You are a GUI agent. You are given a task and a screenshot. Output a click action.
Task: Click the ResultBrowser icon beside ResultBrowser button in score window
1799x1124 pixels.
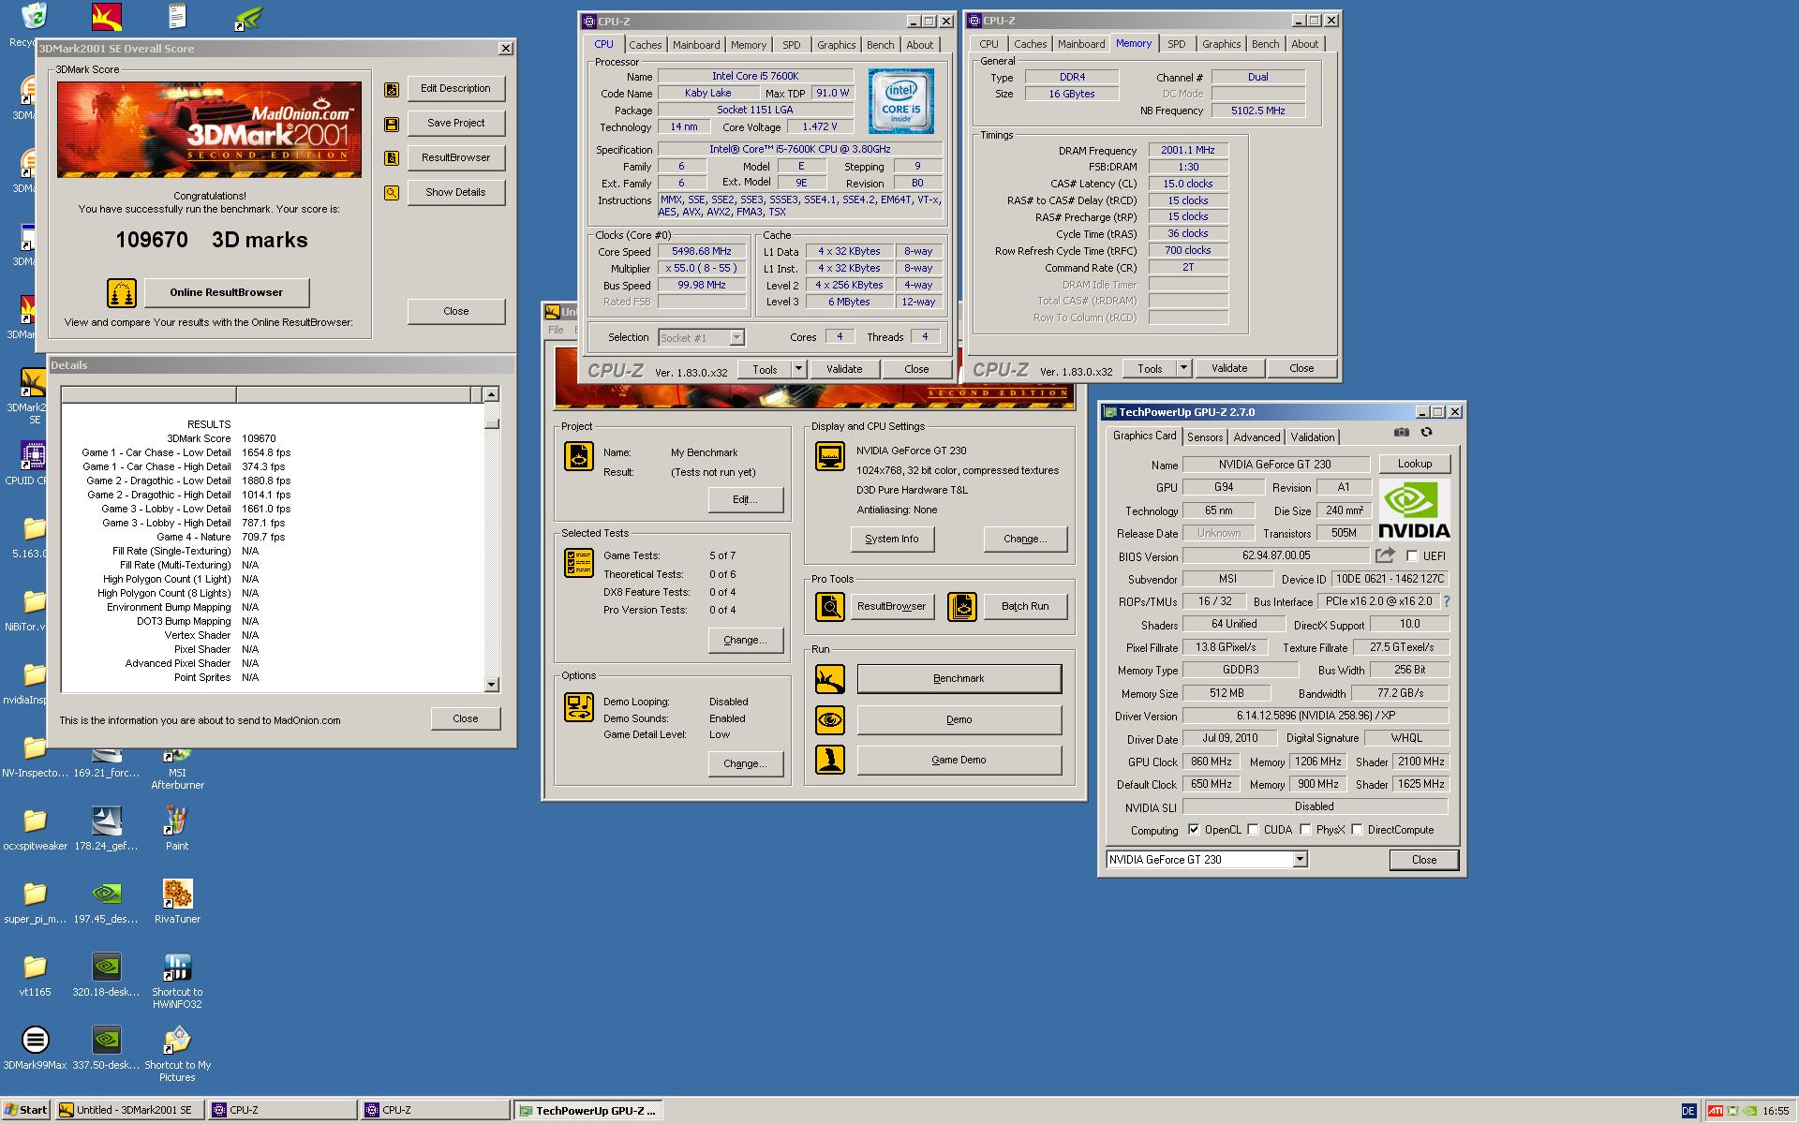coord(392,158)
